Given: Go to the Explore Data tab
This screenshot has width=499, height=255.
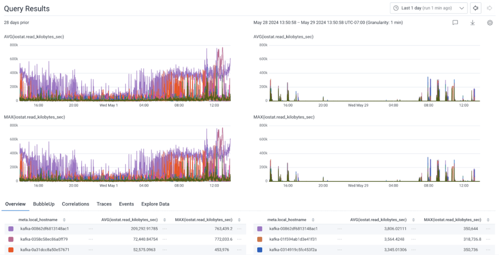Looking at the screenshot, I should click(155, 204).
